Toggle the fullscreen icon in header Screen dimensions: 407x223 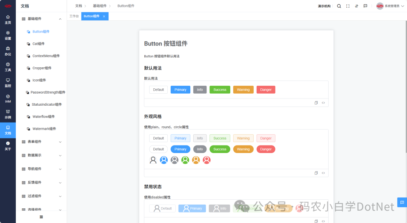[x=348, y=6]
